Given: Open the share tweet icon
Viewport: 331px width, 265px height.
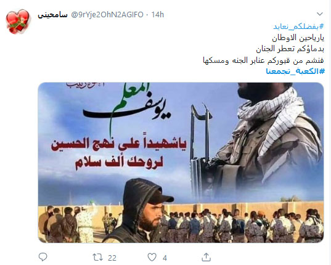Looking at the screenshot, I should (206, 257).
